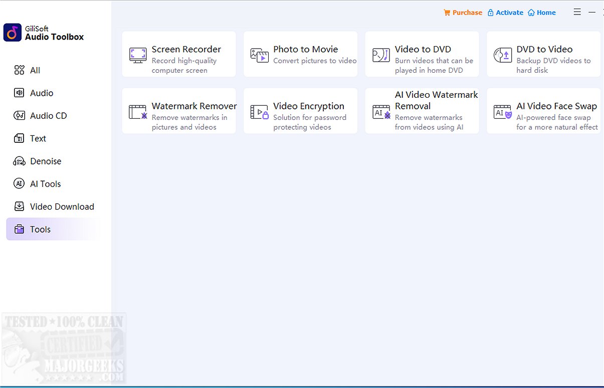This screenshot has width=604, height=388.
Task: Open Photo to Movie tool title
Action: pyautogui.click(x=306, y=49)
